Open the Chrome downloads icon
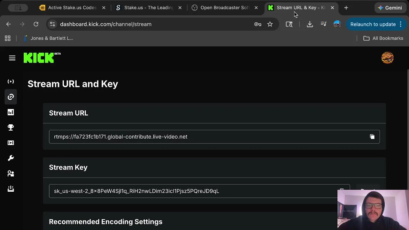Screen dimensions: 409x230 (310, 24)
